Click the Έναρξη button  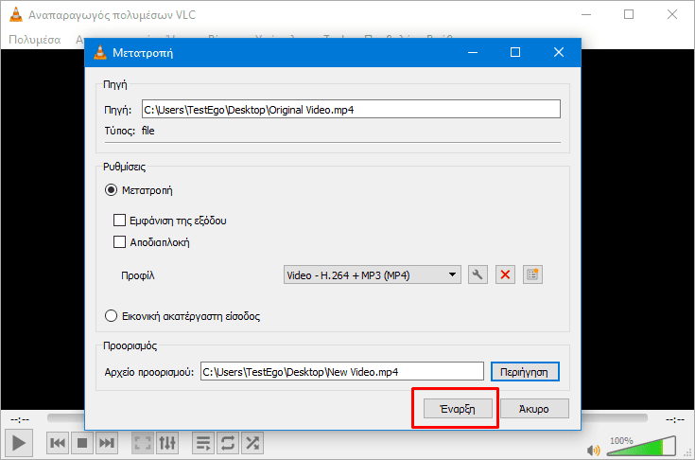[458, 409]
